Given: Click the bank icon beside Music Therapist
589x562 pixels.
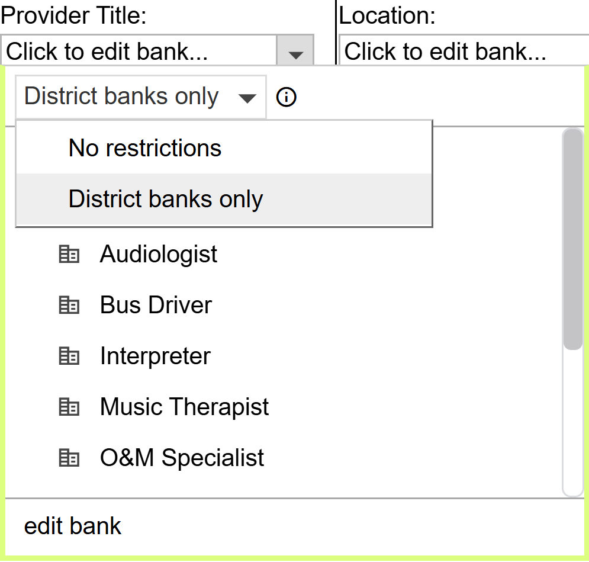Looking at the screenshot, I should point(69,407).
